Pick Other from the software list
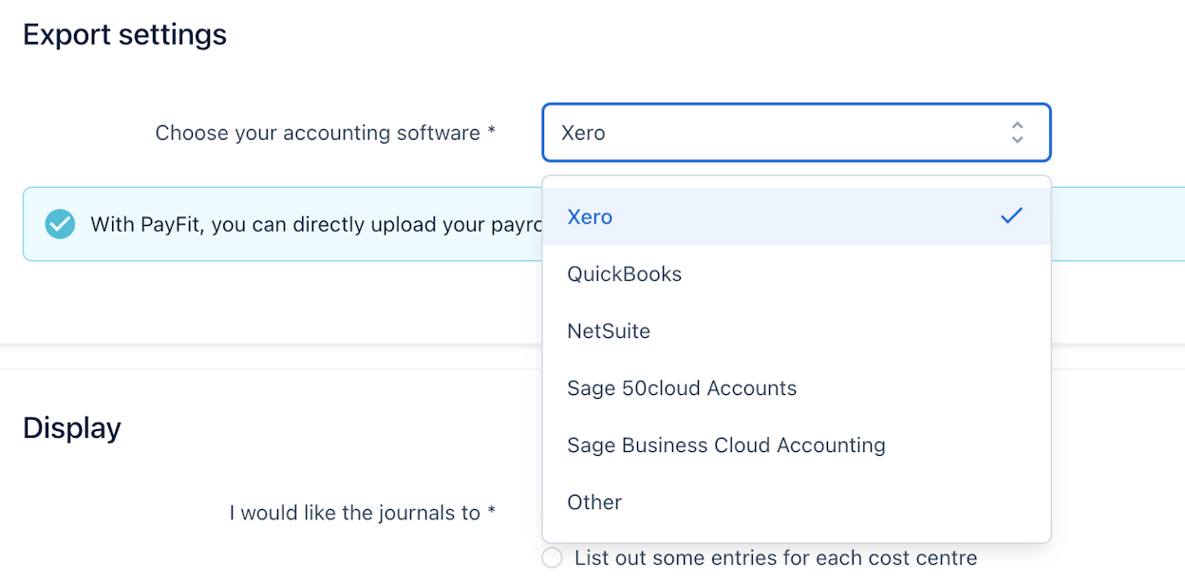The width and height of the screenshot is (1185, 583). (x=796, y=501)
